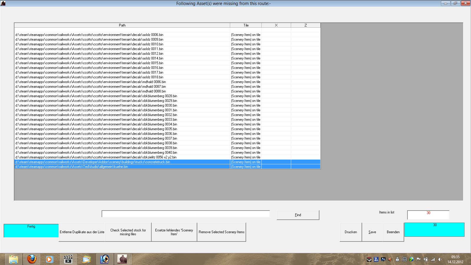The height and width of the screenshot is (265, 471).
Task: Select the mdhald 0087.bin row
Action: click(x=167, y=87)
